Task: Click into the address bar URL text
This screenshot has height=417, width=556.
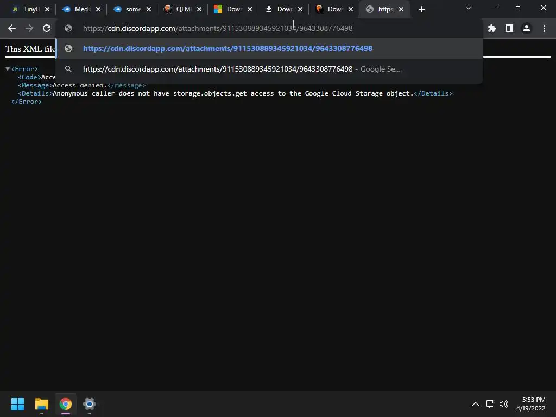Action: (218, 28)
